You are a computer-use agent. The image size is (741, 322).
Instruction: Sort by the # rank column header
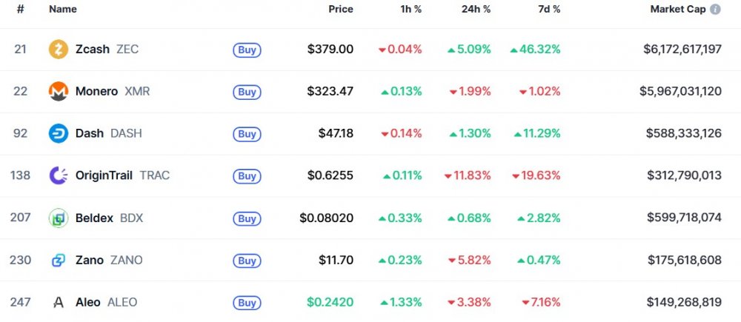20,10
